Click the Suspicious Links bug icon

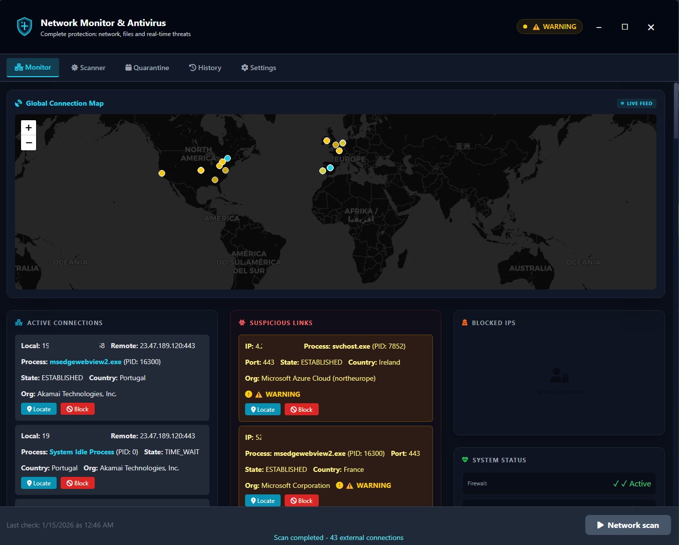pos(242,323)
